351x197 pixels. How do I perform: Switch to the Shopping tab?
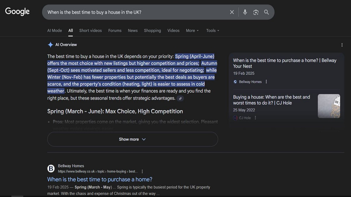[x=152, y=30]
